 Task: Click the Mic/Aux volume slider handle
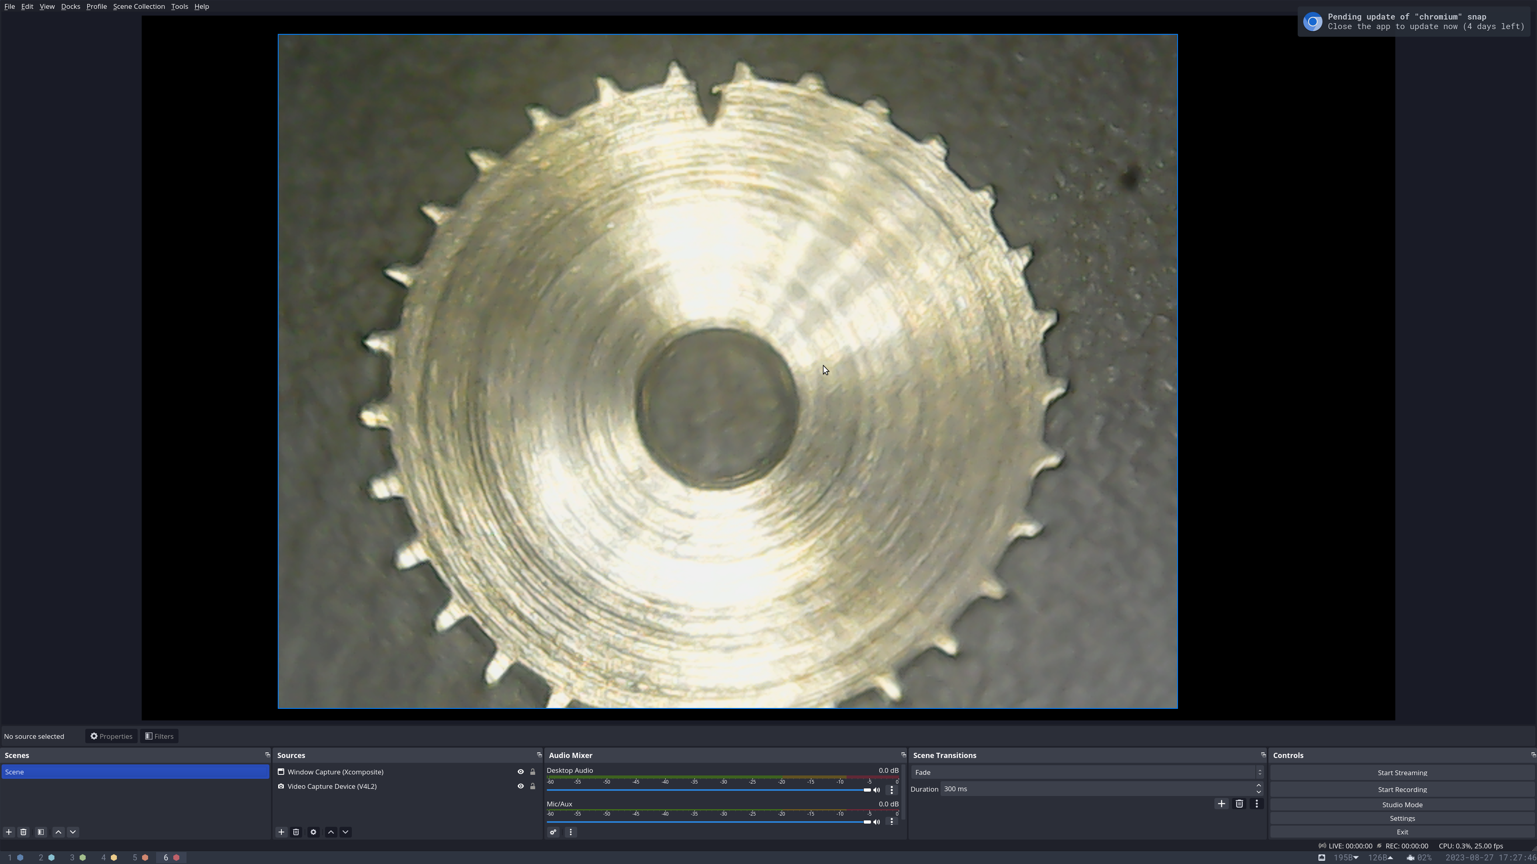pyautogui.click(x=867, y=822)
